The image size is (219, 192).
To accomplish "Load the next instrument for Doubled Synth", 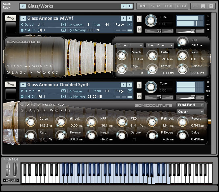I will (x=130, y=84).
